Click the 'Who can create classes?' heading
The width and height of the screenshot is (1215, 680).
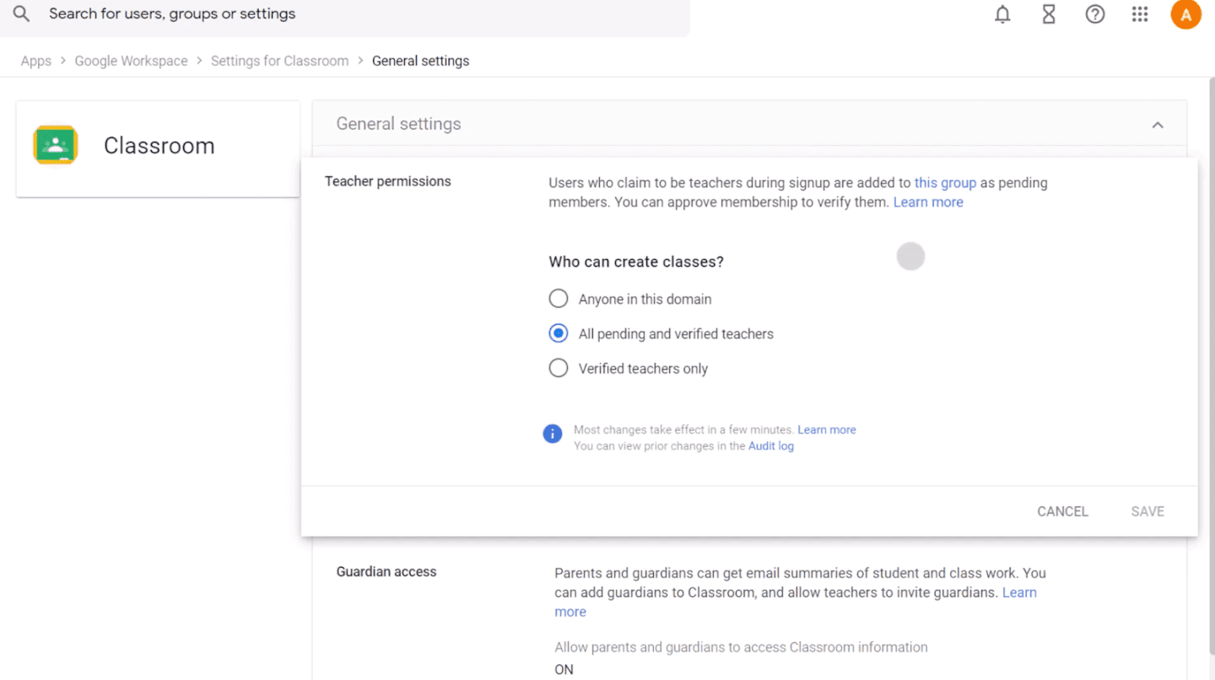[x=636, y=262]
